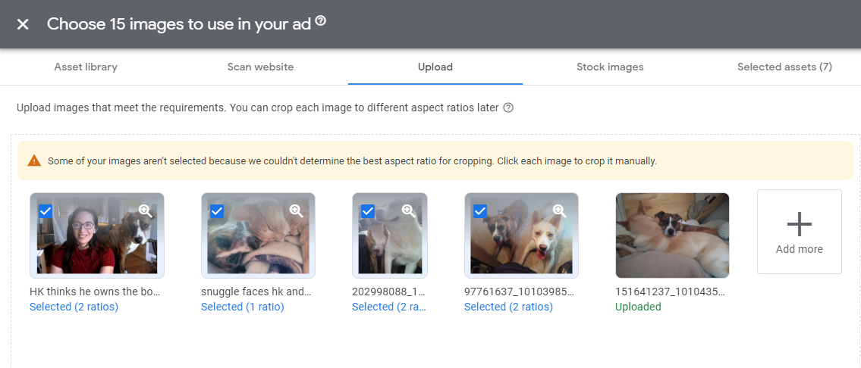Close the image chooser dialog

pos(23,24)
